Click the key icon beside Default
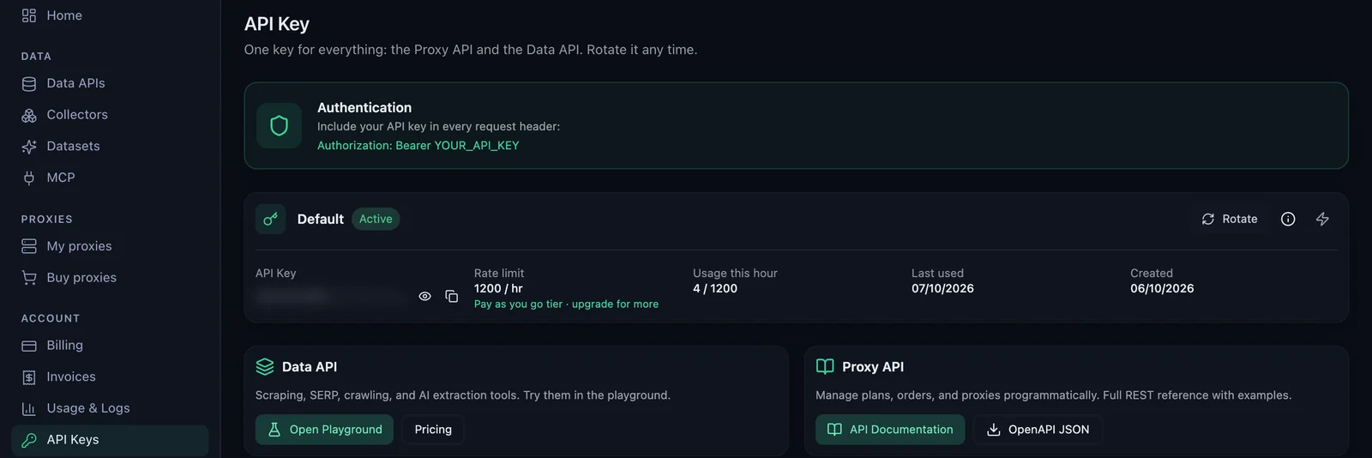1372x458 pixels. click(270, 219)
